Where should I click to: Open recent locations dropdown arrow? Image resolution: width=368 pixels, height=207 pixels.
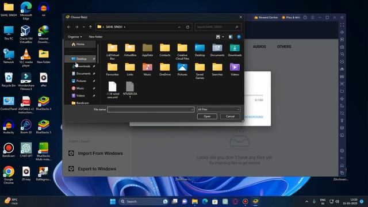point(84,27)
